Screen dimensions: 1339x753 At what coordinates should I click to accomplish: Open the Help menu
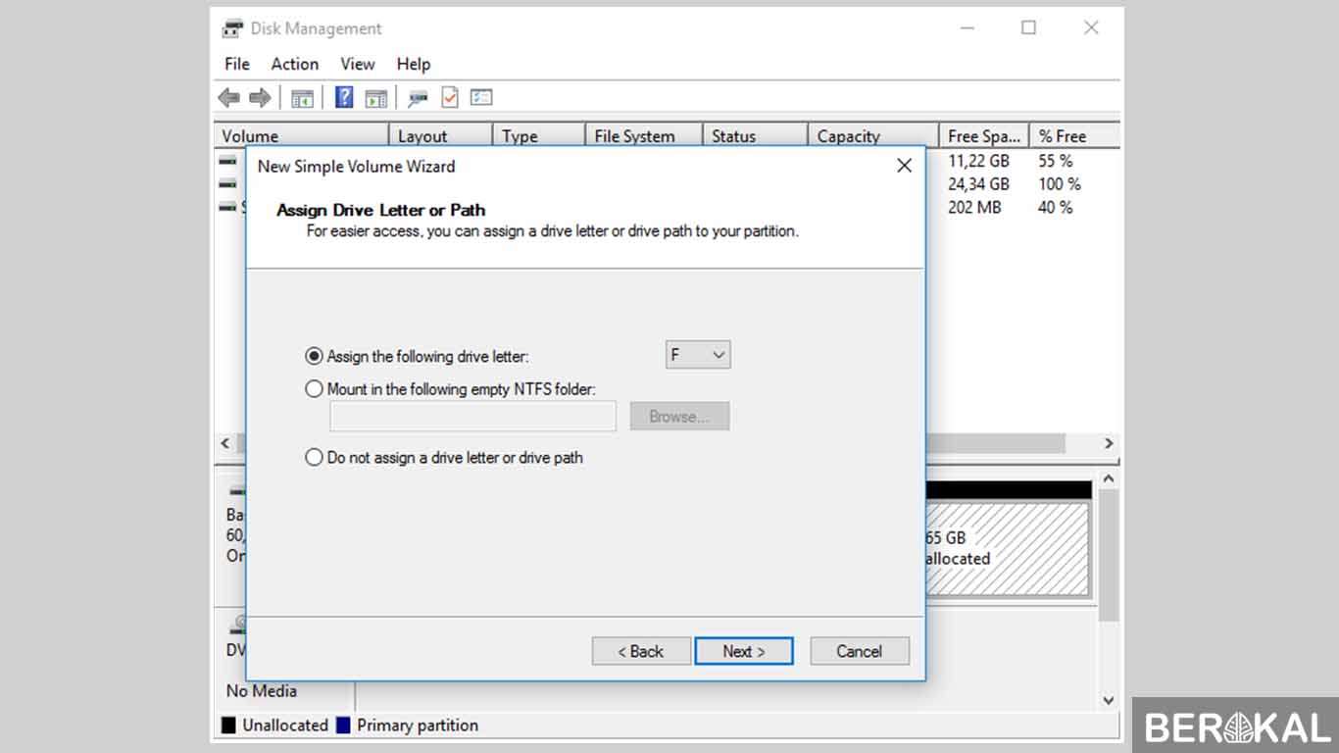click(414, 64)
